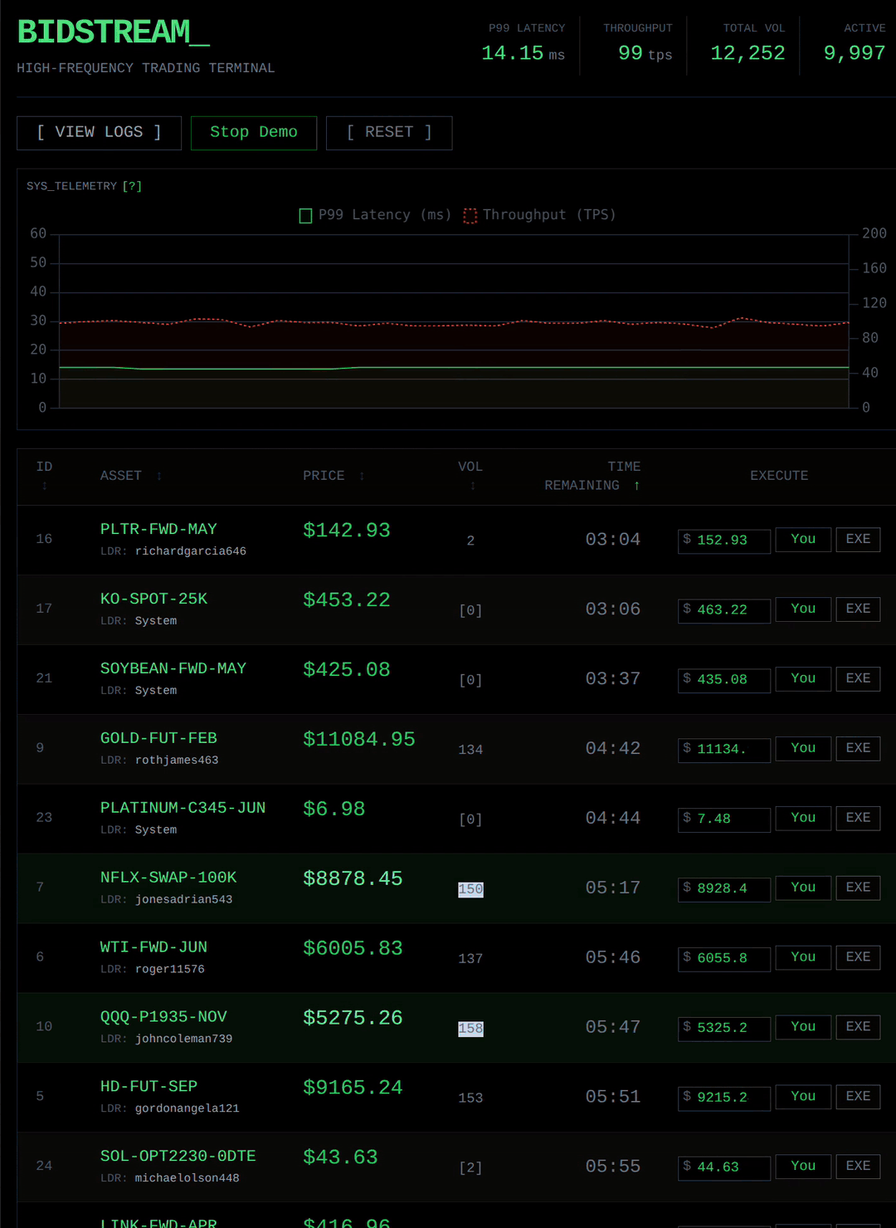Click You on the GOLD-FUT-FEB row
This screenshot has width=896, height=1228.
(802, 748)
